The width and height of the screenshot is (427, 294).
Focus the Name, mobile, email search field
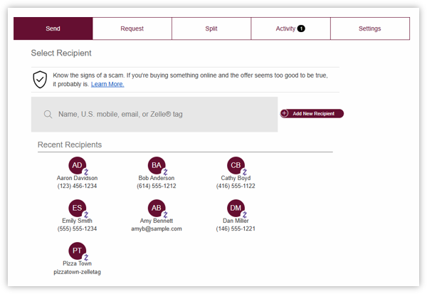(154, 115)
